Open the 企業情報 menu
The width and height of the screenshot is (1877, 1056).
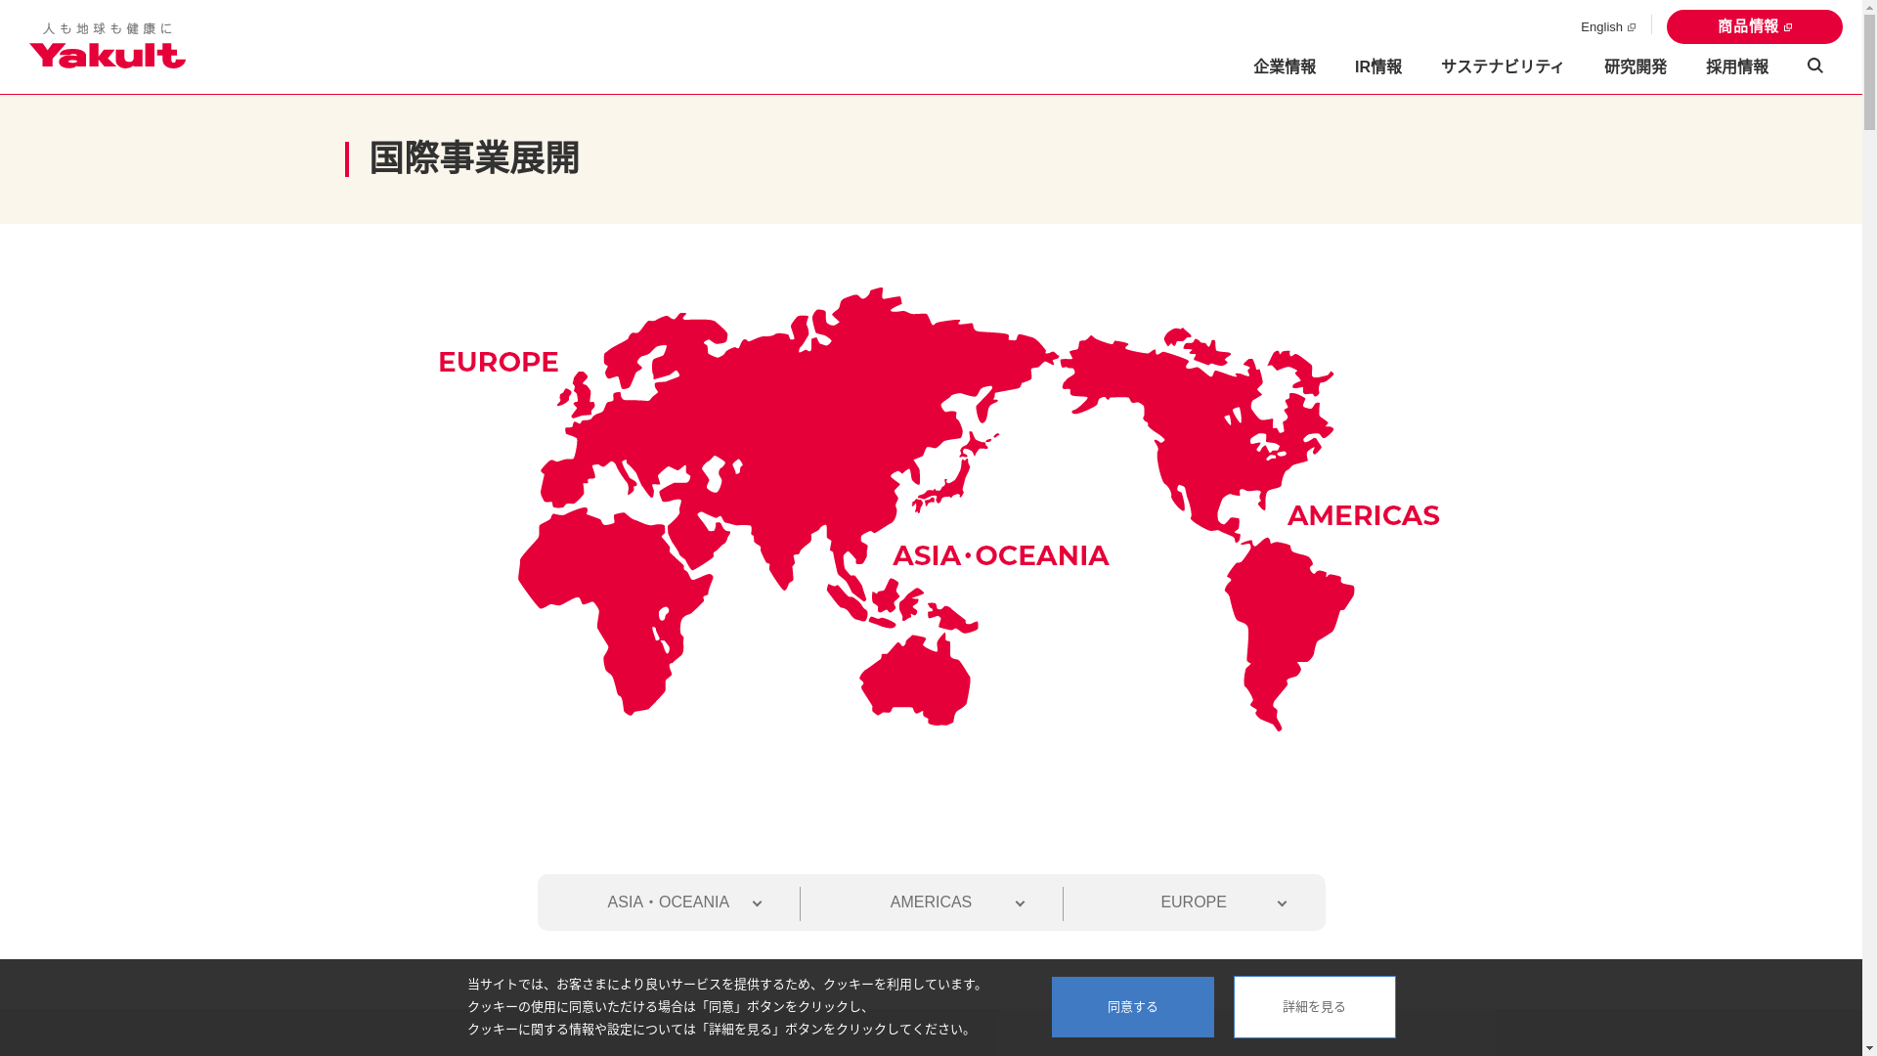[1284, 66]
